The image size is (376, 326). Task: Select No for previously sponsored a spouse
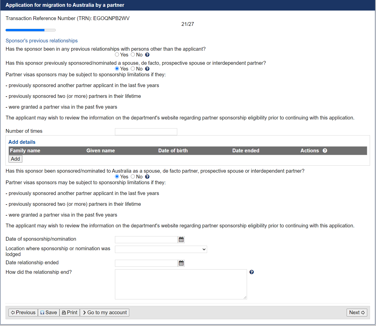(x=133, y=69)
